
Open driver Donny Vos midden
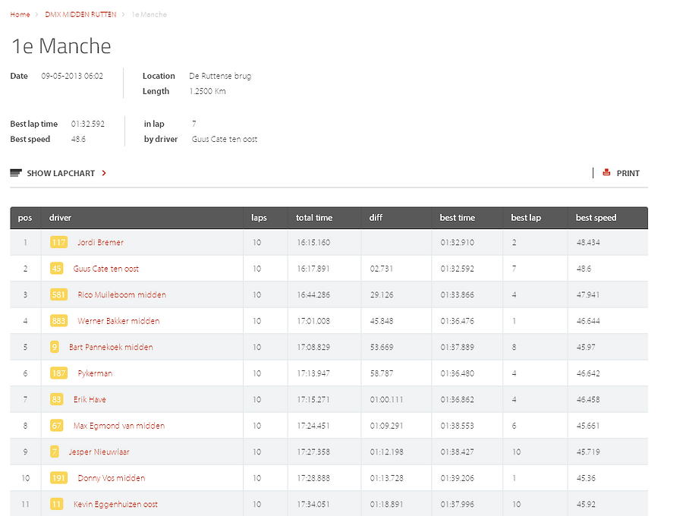click(112, 478)
